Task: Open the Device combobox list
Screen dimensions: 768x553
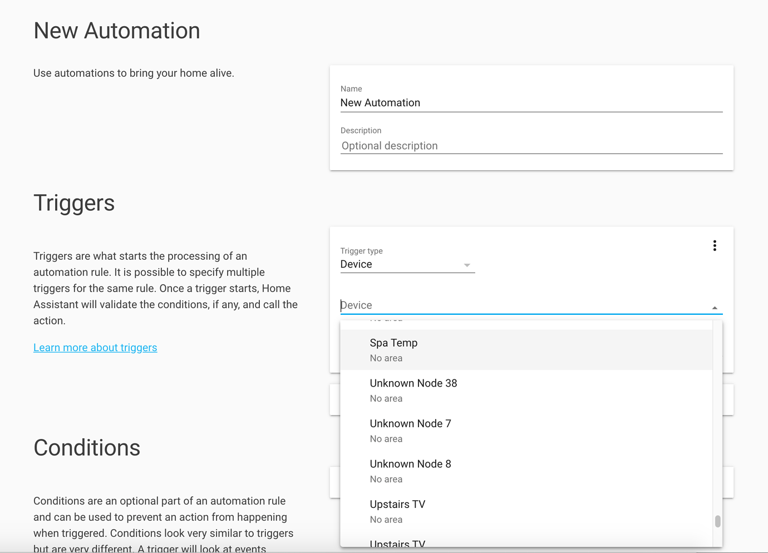Action: point(501,305)
